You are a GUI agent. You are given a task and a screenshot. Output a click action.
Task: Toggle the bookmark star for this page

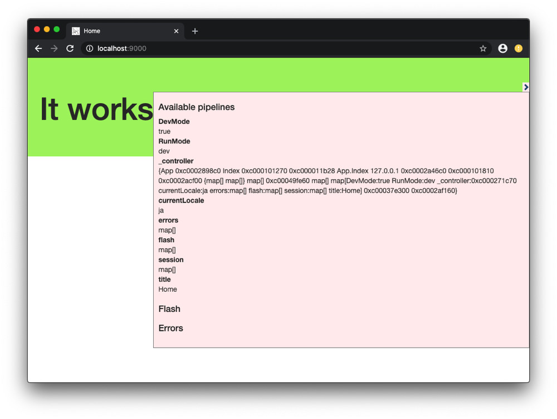[483, 49]
